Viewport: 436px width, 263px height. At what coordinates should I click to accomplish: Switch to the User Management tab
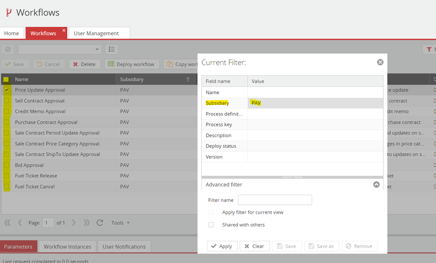coord(96,33)
